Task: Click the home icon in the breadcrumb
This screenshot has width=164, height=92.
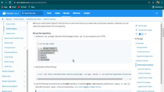Action: (x=3, y=19)
